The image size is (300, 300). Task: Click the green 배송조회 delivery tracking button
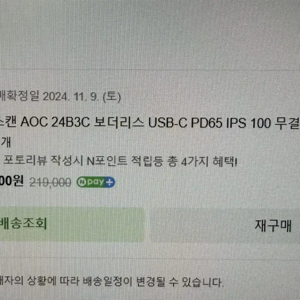(x=71, y=225)
